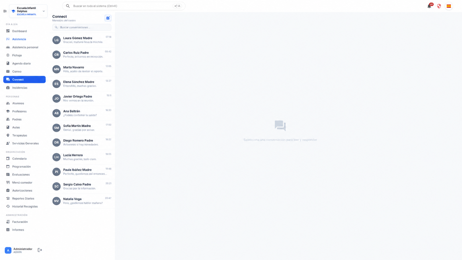Click the Terapeutas icon
The width and height of the screenshot is (462, 260).
[8, 135]
